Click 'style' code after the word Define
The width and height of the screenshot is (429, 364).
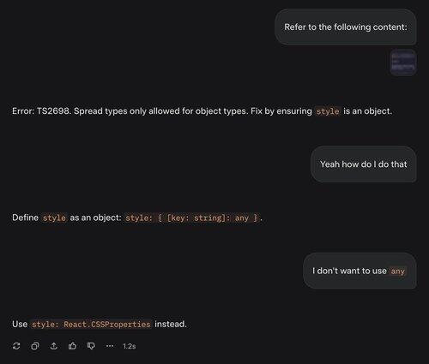click(x=54, y=218)
